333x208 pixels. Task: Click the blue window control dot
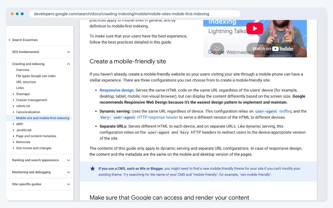(22, 14)
